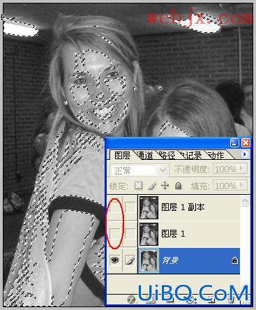Click the Add layer style (f) icon
This screenshot has width=256, height=310.
pyautogui.click(x=132, y=300)
